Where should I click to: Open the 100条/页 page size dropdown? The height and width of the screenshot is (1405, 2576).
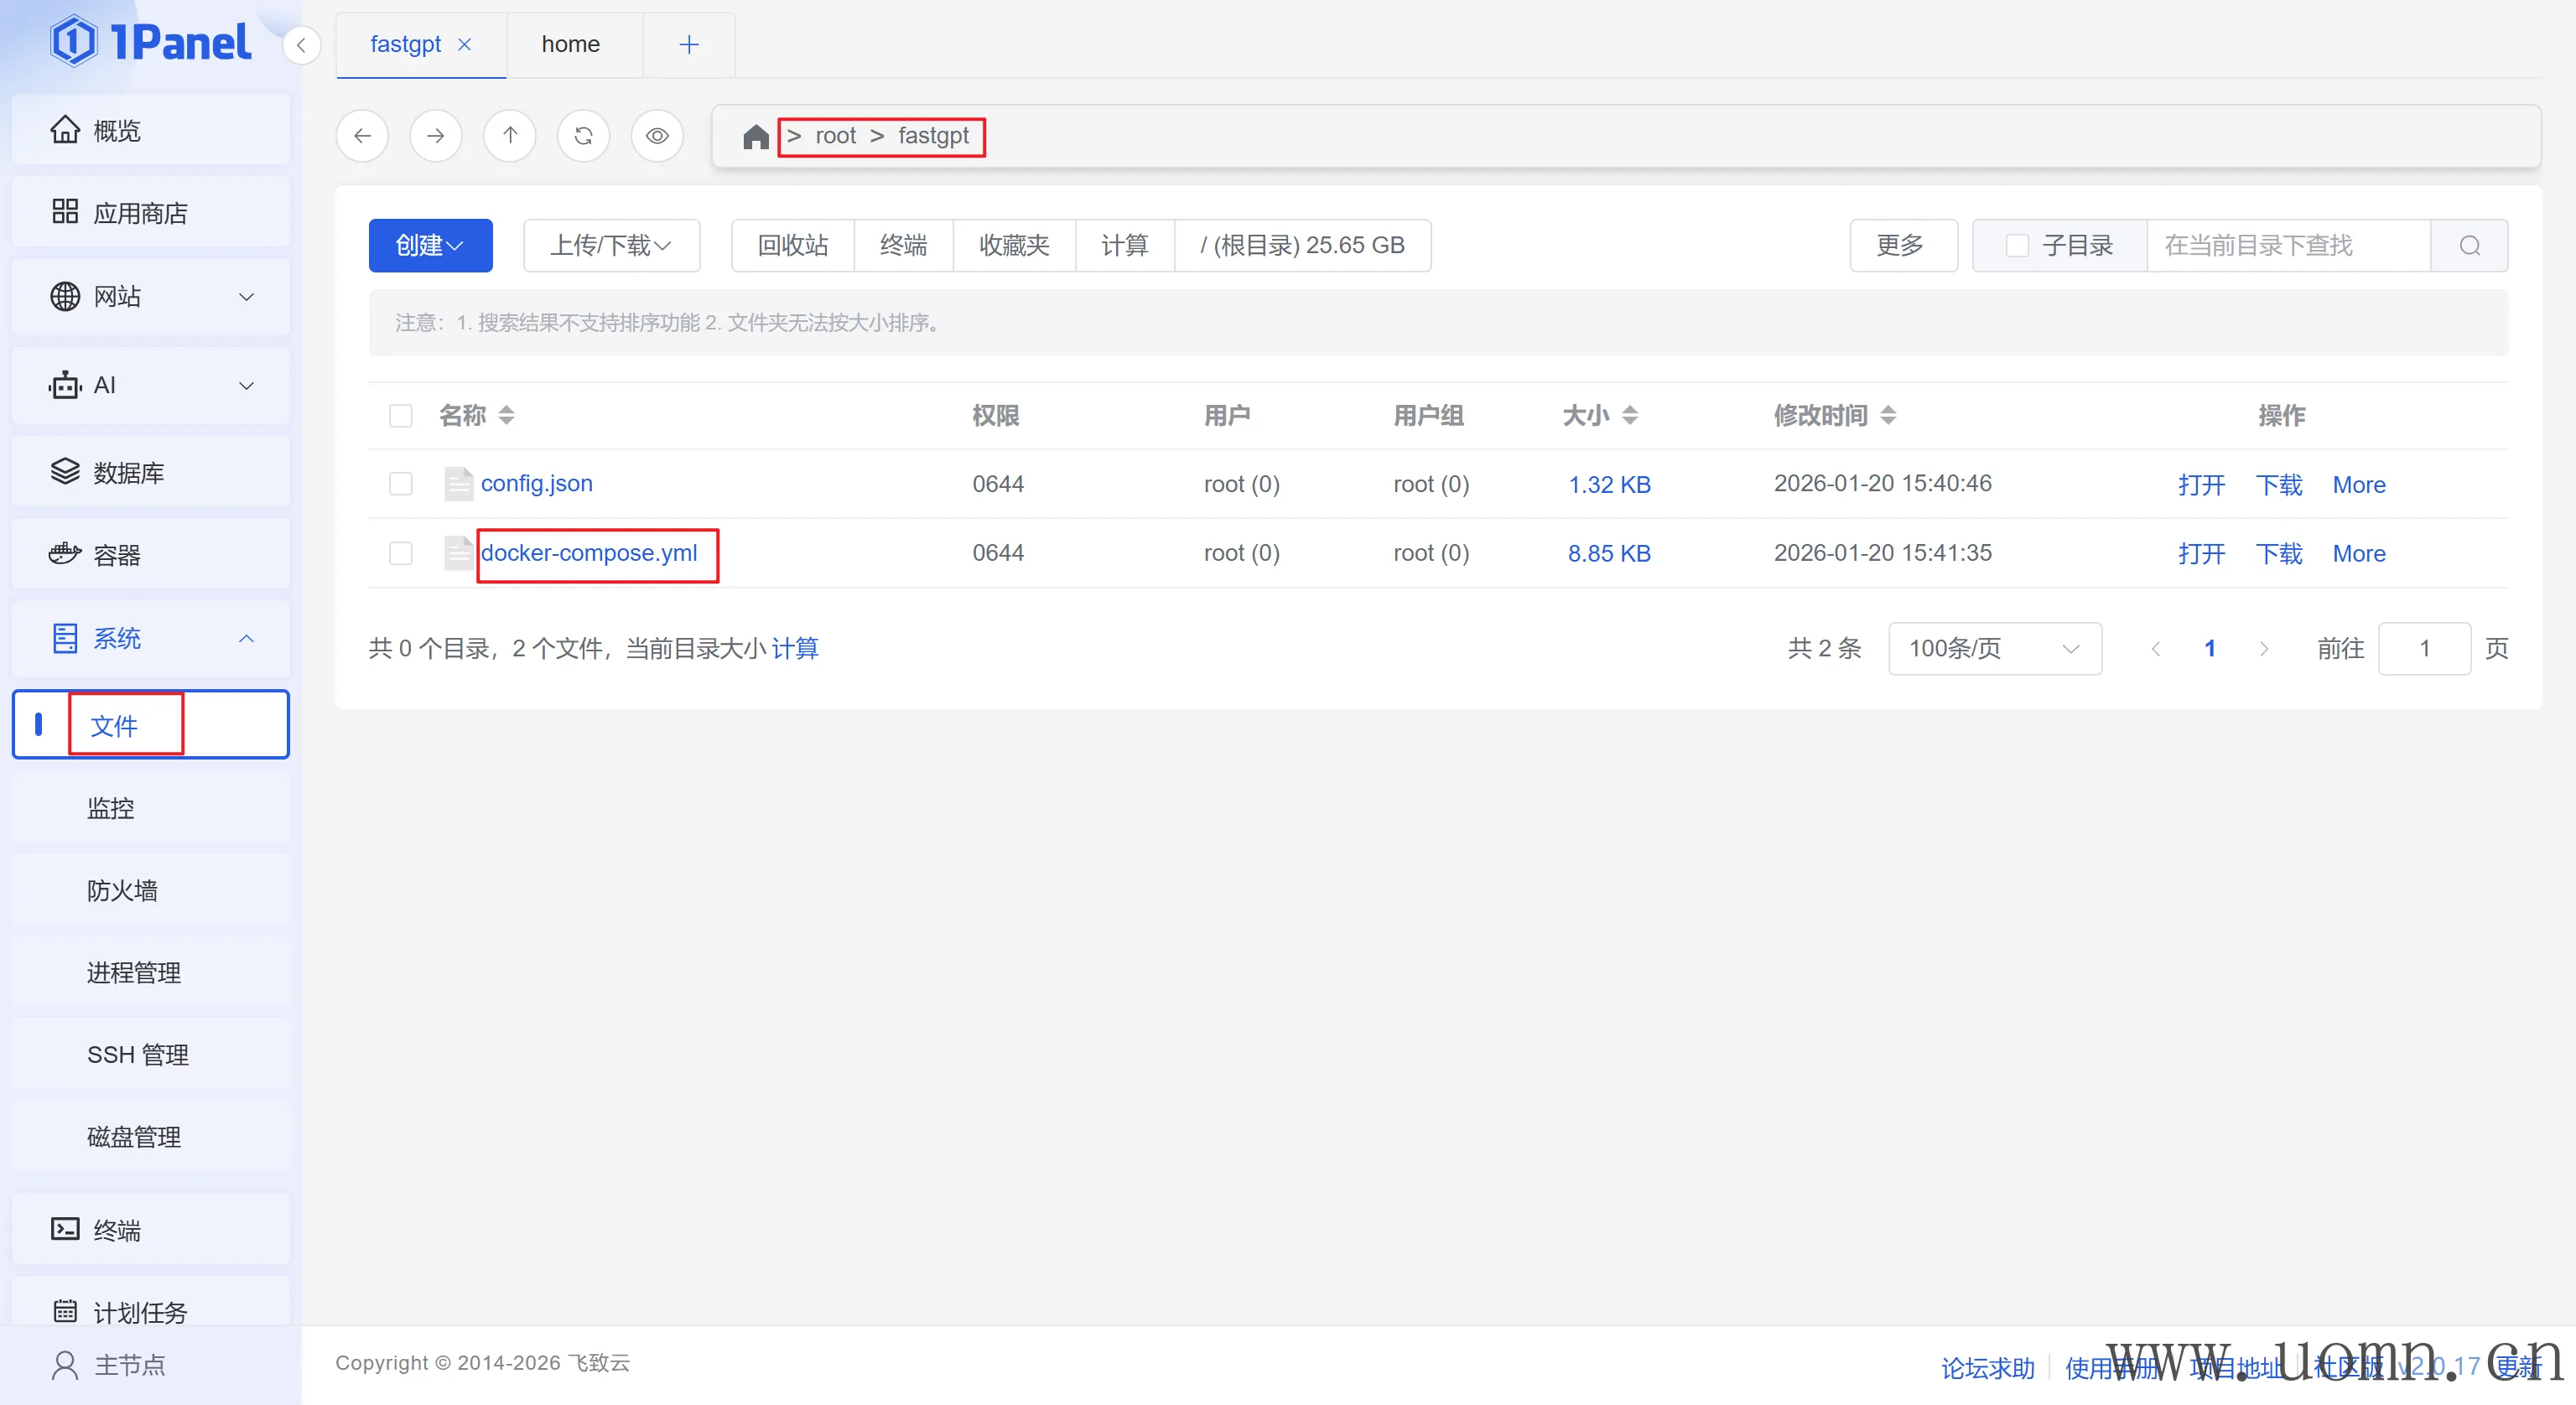click(x=1994, y=648)
